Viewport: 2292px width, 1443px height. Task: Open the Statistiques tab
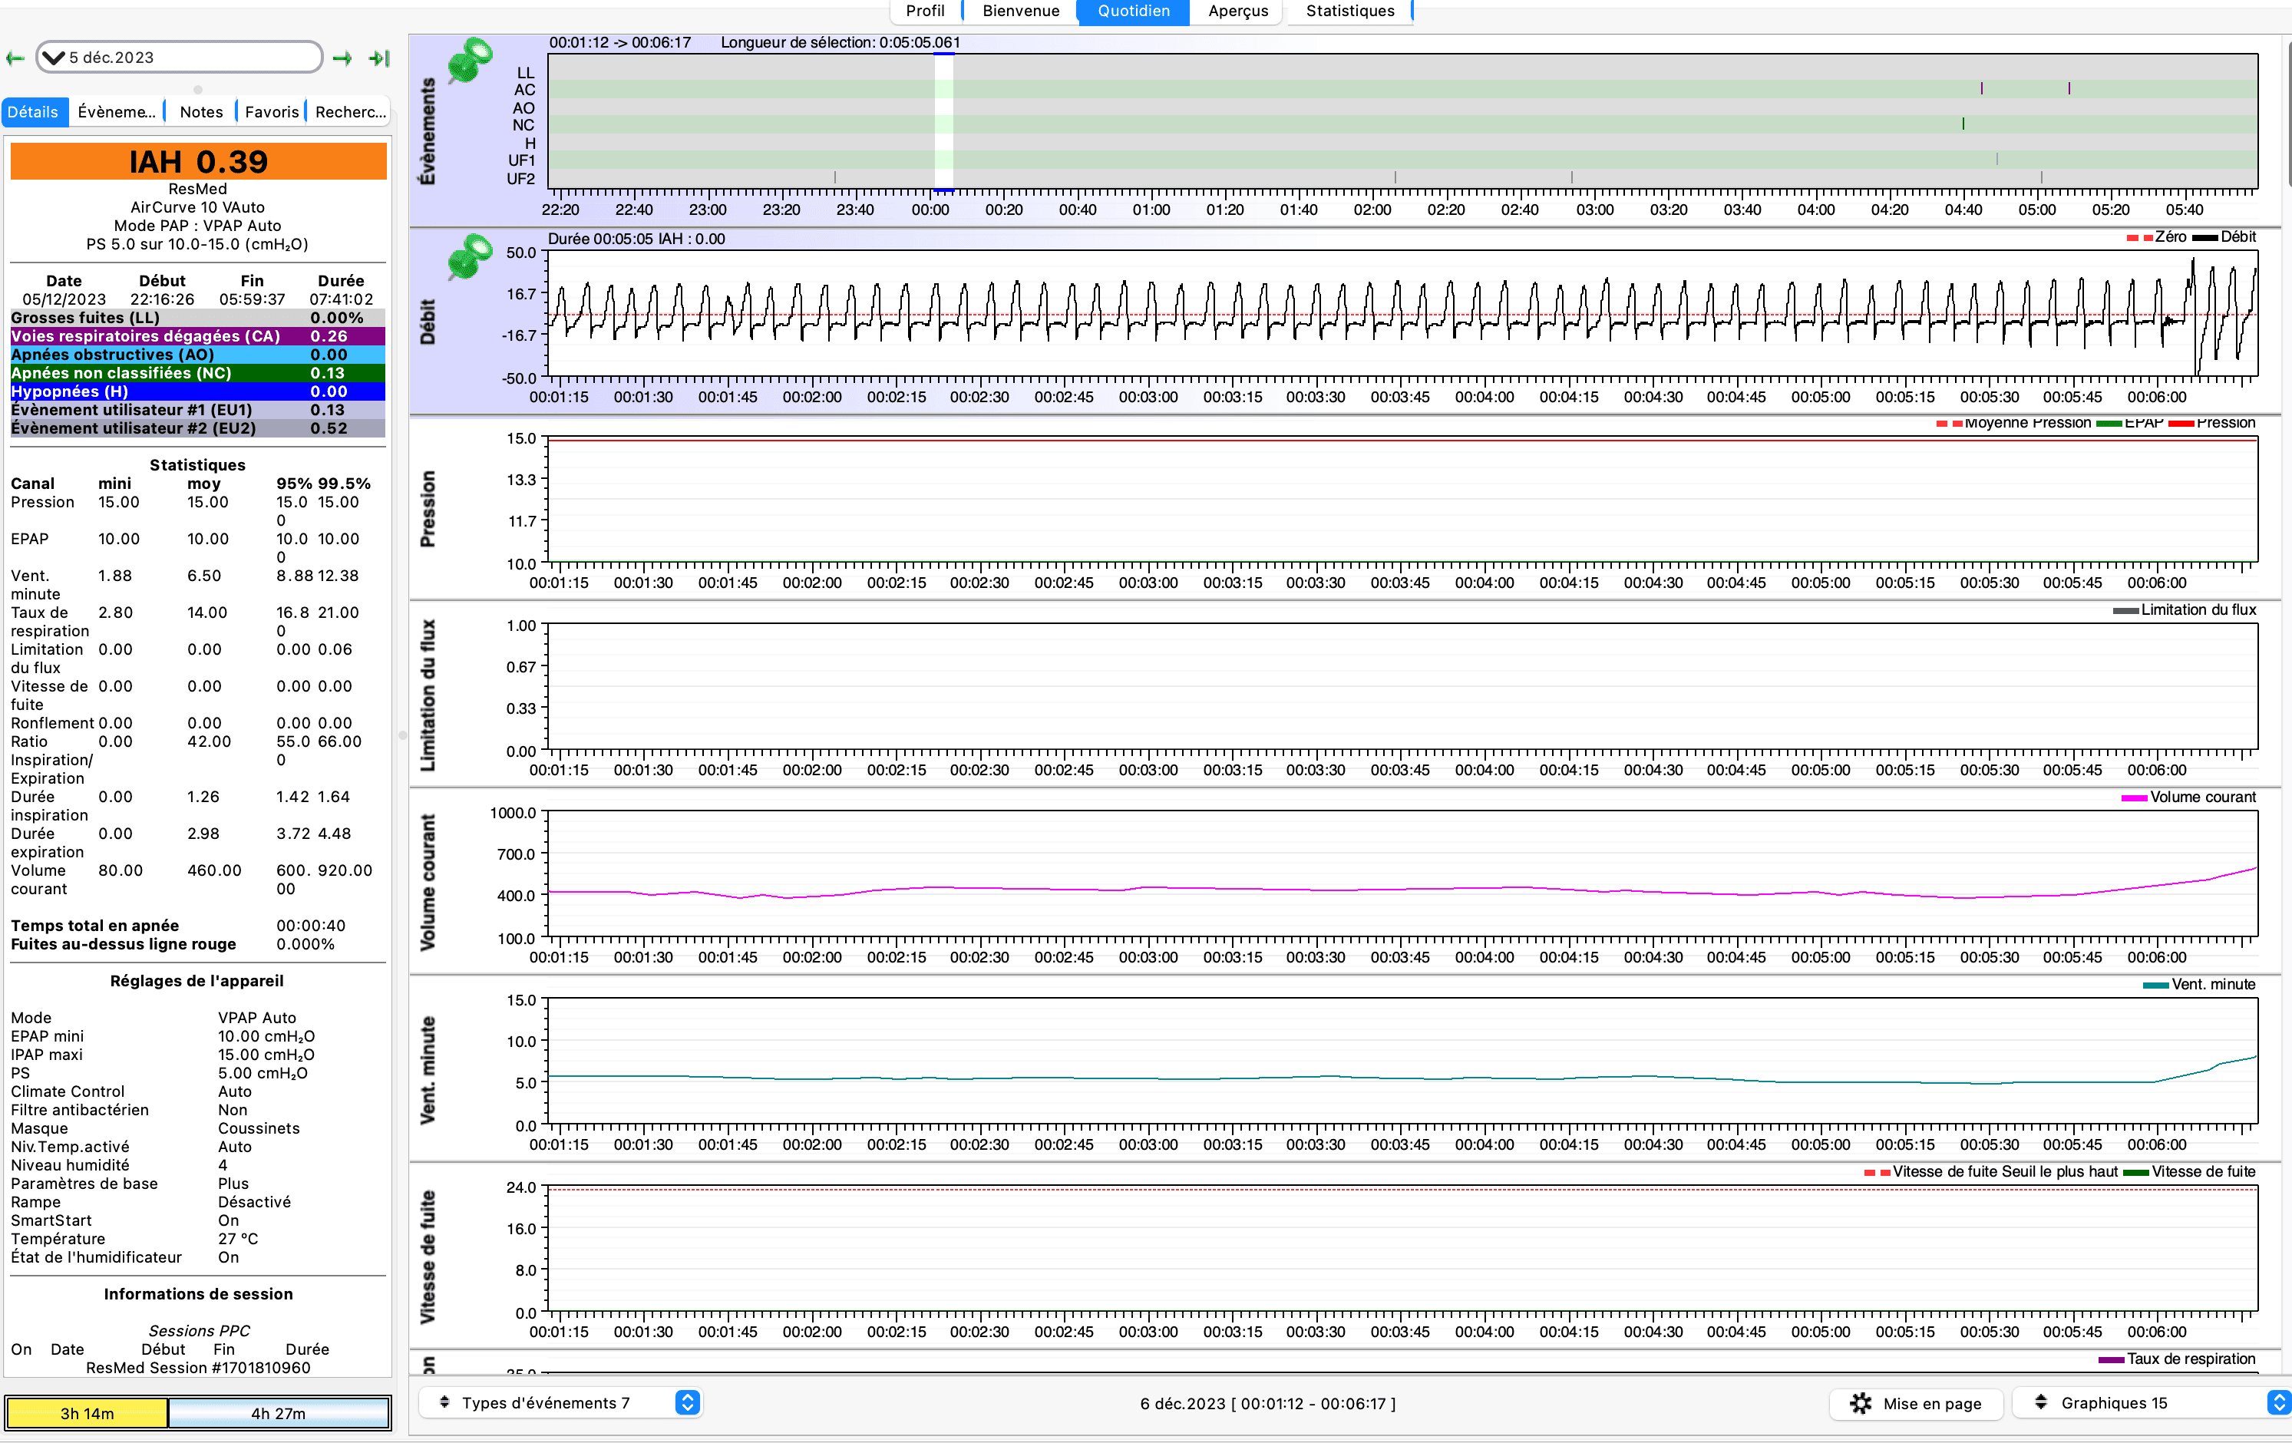[1349, 11]
